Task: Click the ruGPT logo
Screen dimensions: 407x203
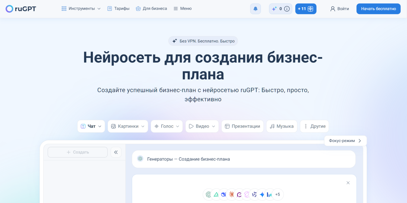Action: (x=21, y=9)
